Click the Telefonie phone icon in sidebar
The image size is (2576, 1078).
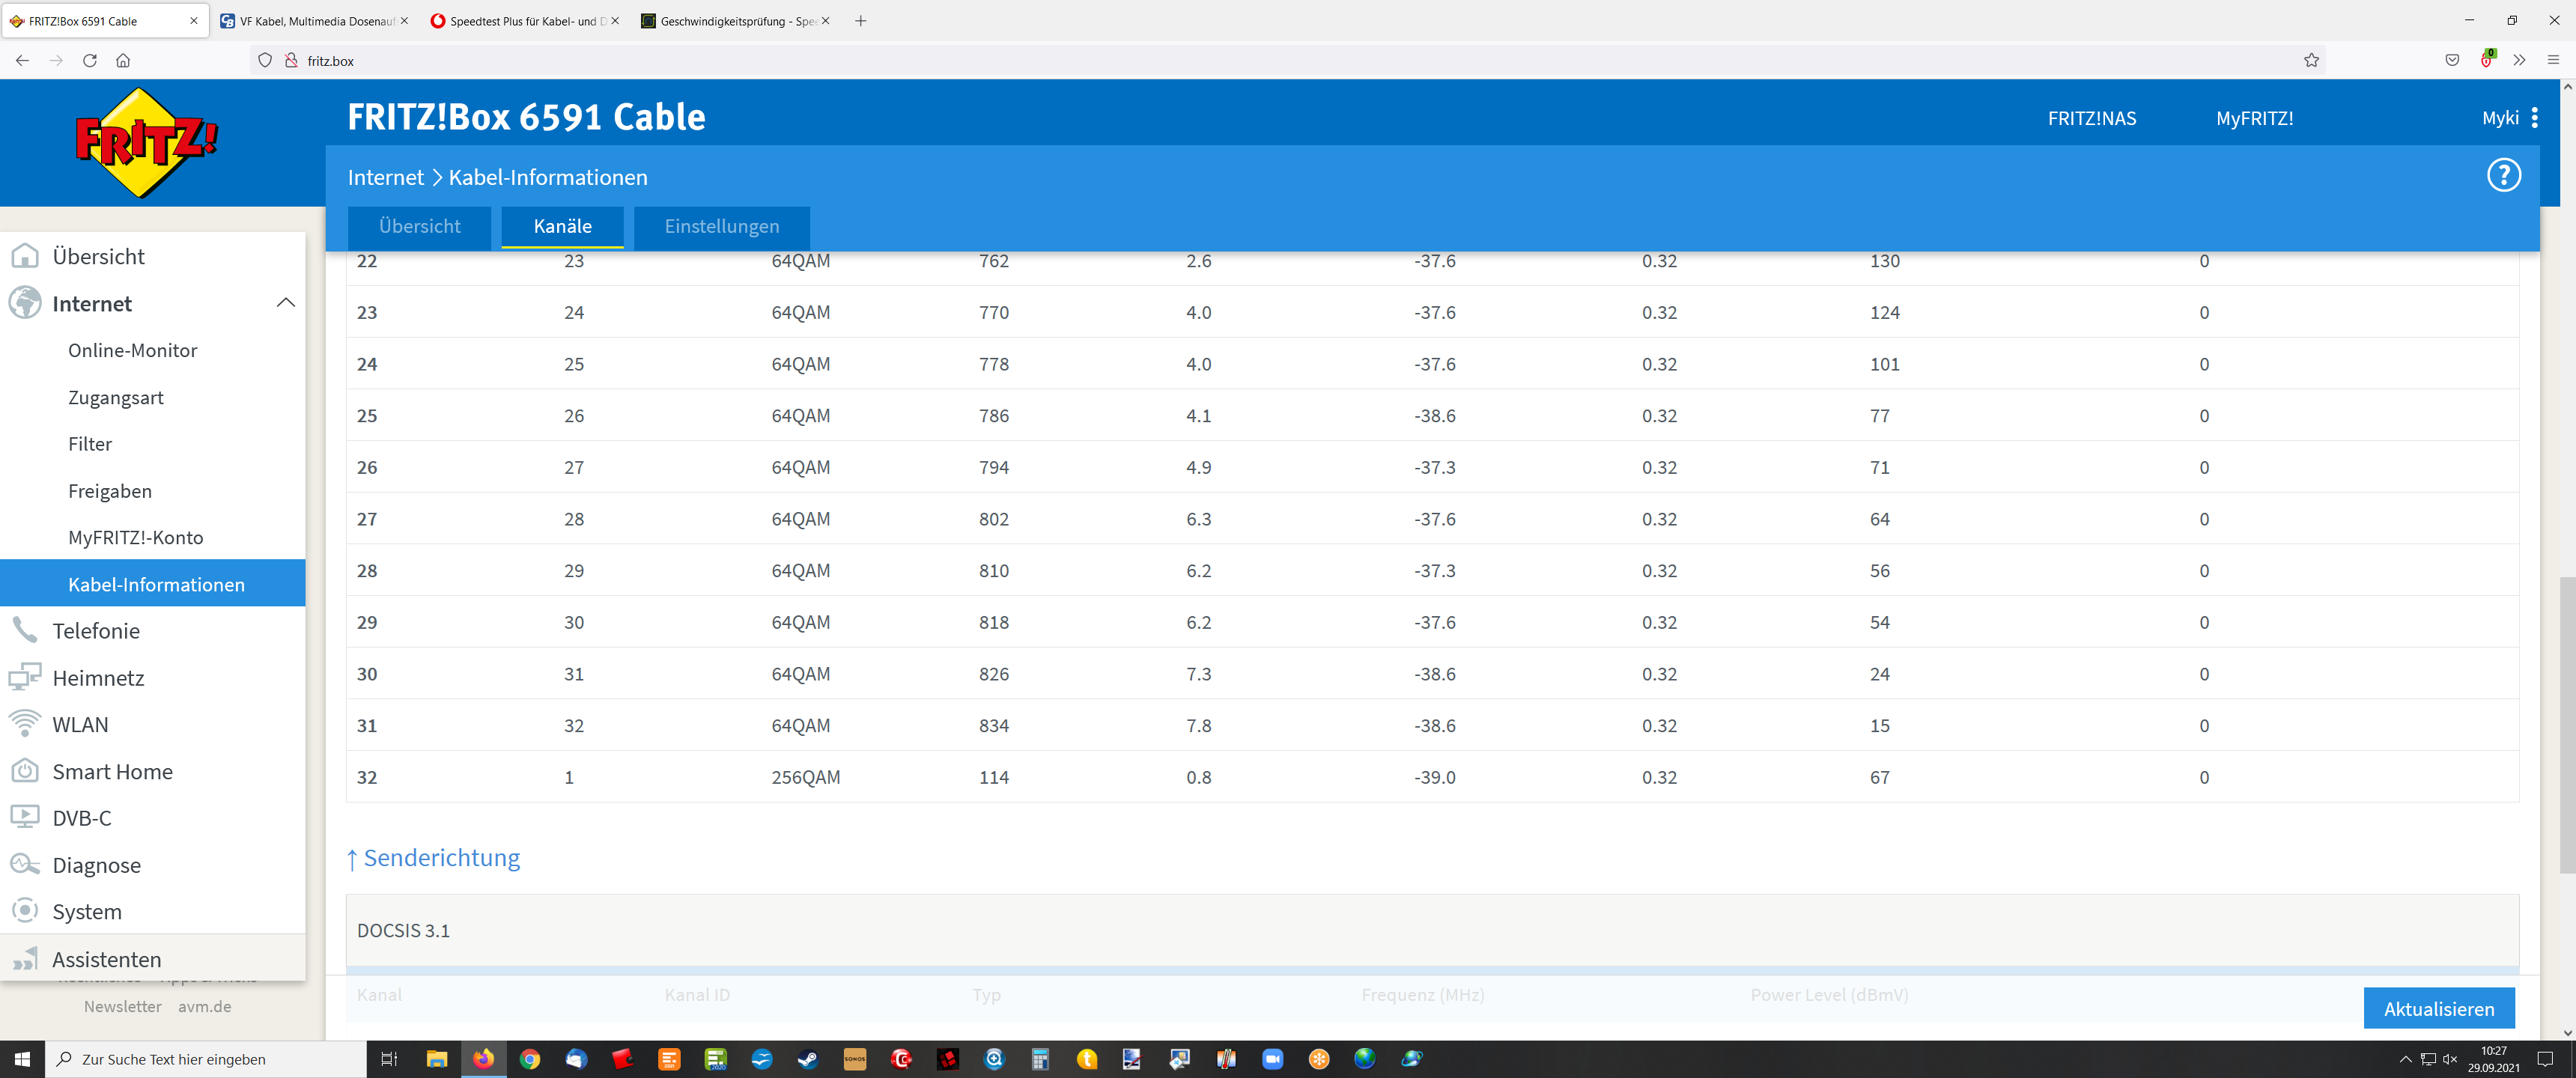point(24,630)
